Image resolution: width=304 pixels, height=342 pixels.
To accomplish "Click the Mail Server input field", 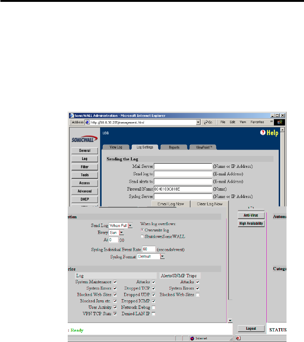I will [183, 166].
